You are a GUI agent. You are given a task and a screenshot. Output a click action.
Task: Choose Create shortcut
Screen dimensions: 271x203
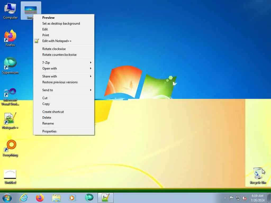tap(64, 112)
